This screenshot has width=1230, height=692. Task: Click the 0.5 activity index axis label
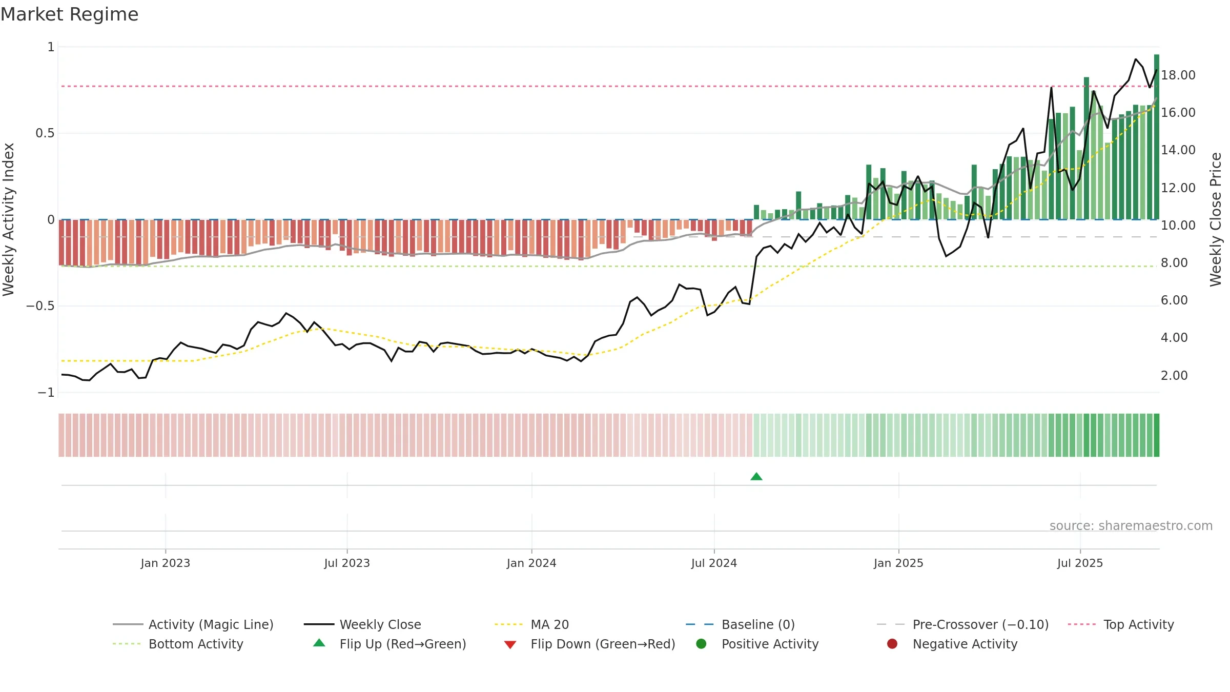click(x=45, y=133)
